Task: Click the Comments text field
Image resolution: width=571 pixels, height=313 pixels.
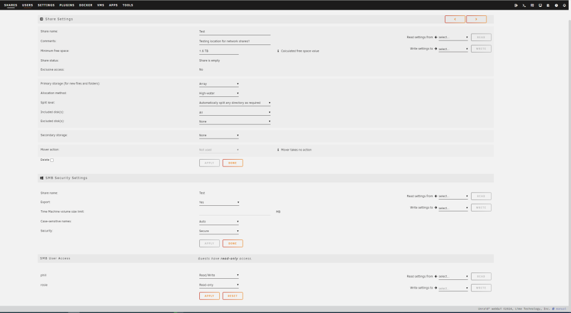Action: point(235,42)
